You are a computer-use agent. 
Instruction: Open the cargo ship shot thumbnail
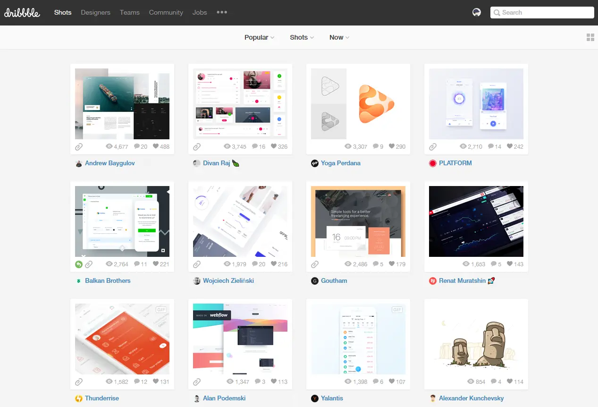pyautogui.click(x=122, y=104)
